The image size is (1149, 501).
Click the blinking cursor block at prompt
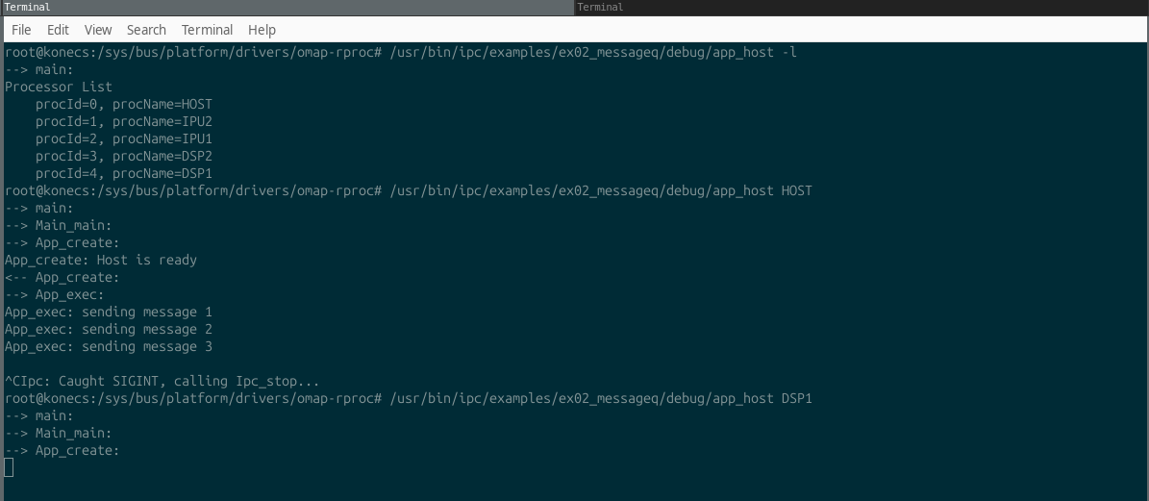coord(9,467)
